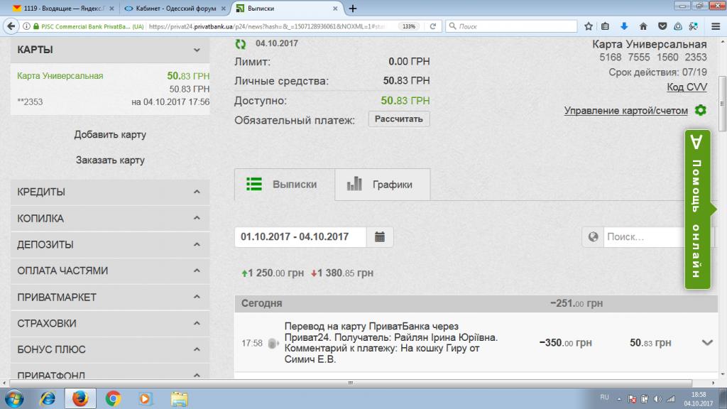Click the Заказать карту link
Viewport: 727px width, 409px height.
click(110, 160)
